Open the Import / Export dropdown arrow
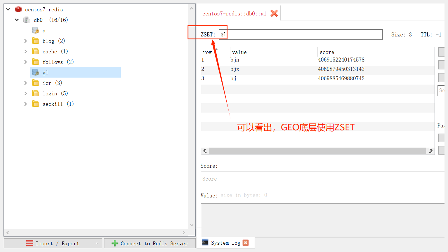448x252 pixels. point(97,243)
